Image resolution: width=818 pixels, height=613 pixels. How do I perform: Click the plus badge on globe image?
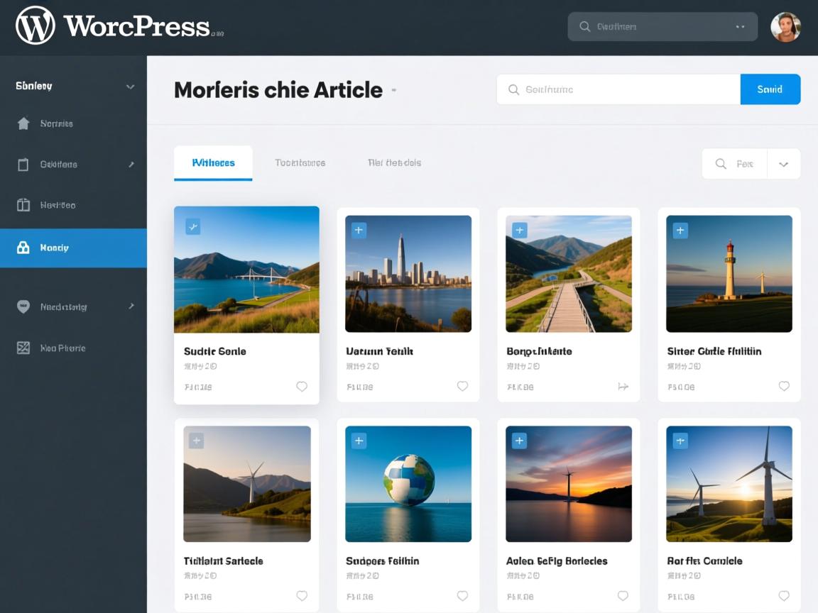click(x=359, y=441)
